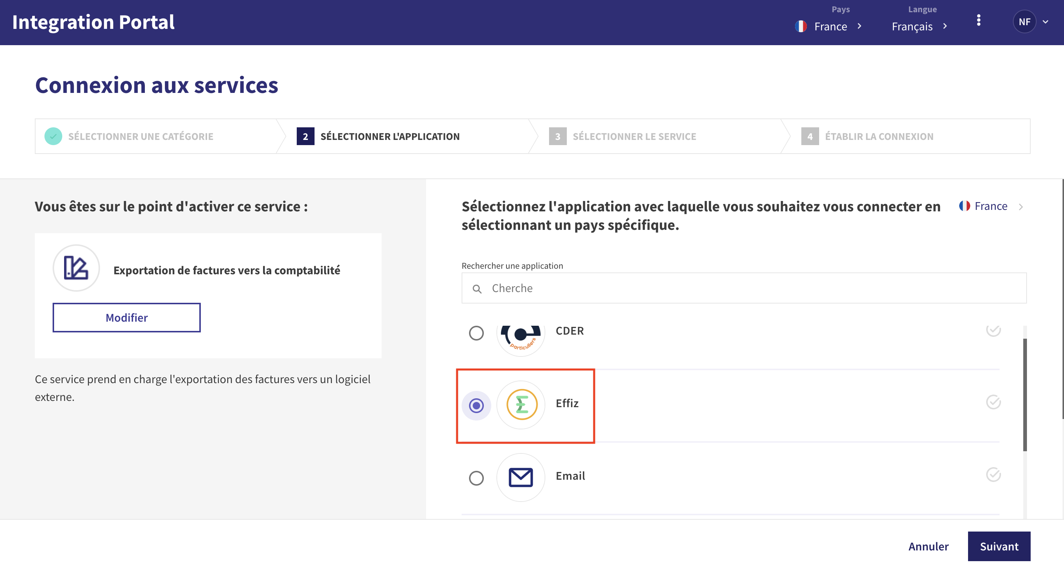
Task: Click the check icon in Email row
Action: coord(993,474)
